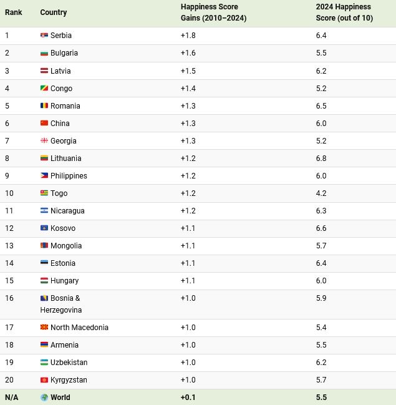Click Serbia's +1.8 gains value
This screenshot has height=405, width=396.
click(x=188, y=36)
